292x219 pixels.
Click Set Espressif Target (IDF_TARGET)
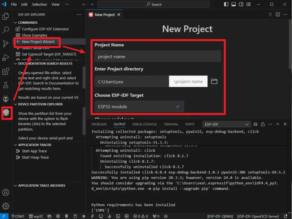[x=49, y=54]
